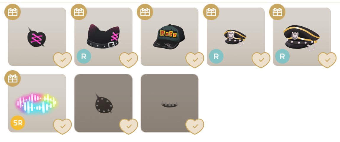Toggle heart checkmark on fanged mouth item
340x142 pixels.
(x=195, y=126)
